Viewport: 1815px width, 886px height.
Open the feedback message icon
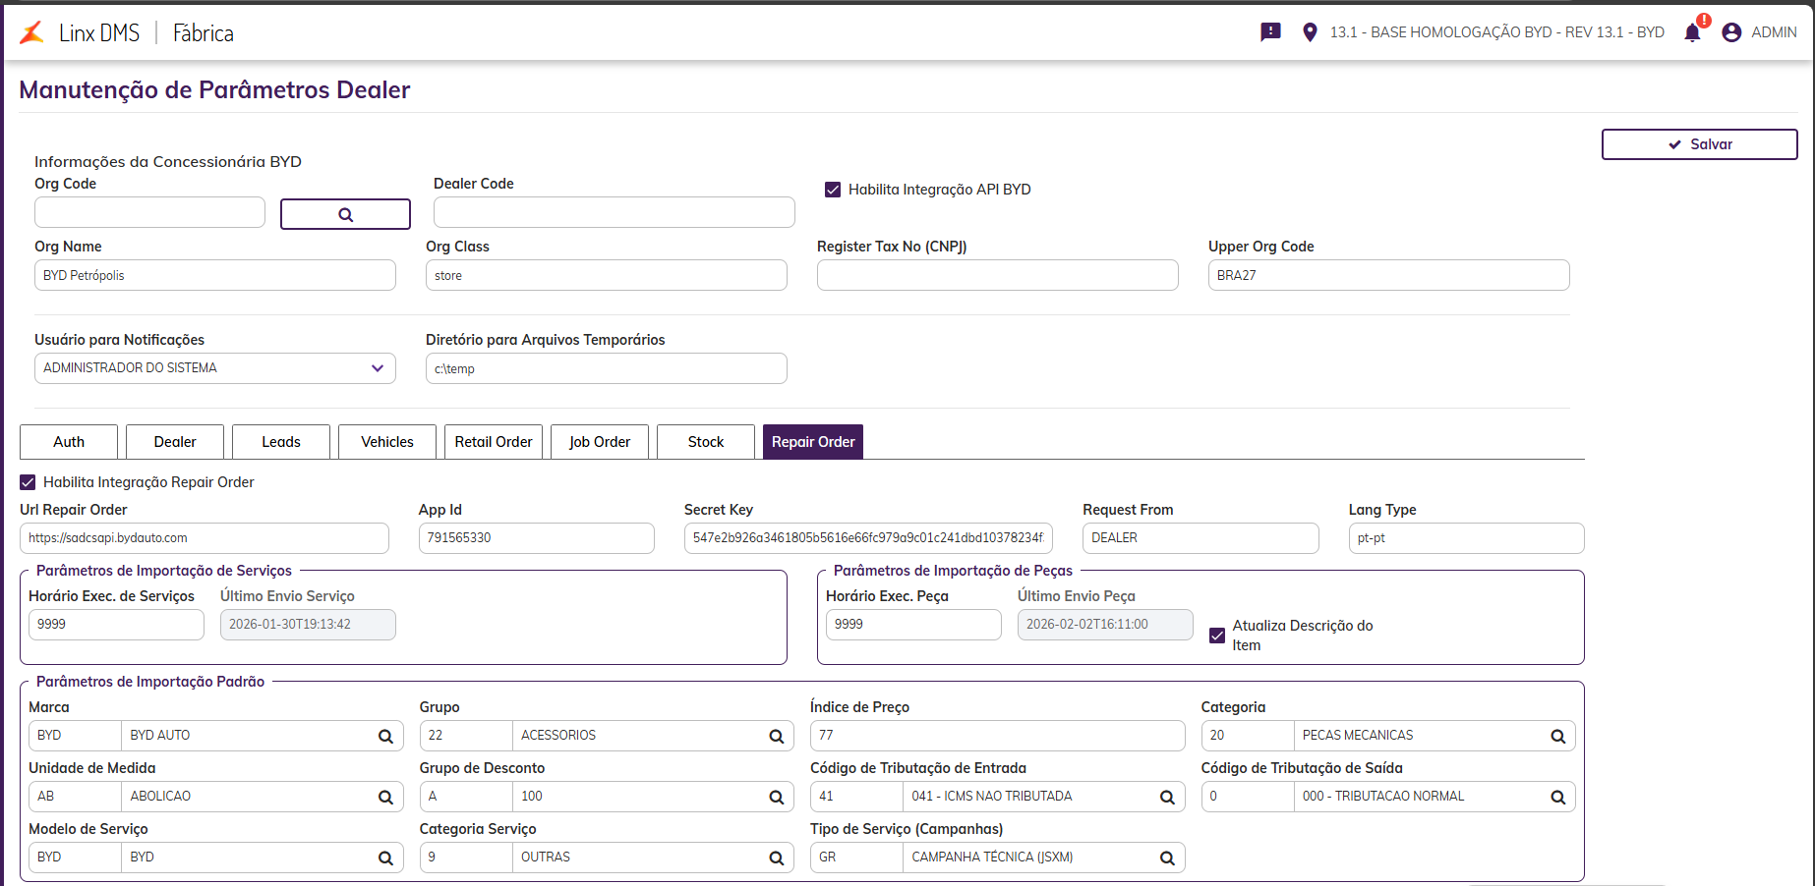[1270, 32]
